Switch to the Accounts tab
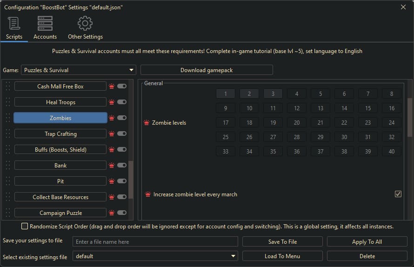Image resolution: width=414 pixels, height=267 pixels. tap(45, 28)
